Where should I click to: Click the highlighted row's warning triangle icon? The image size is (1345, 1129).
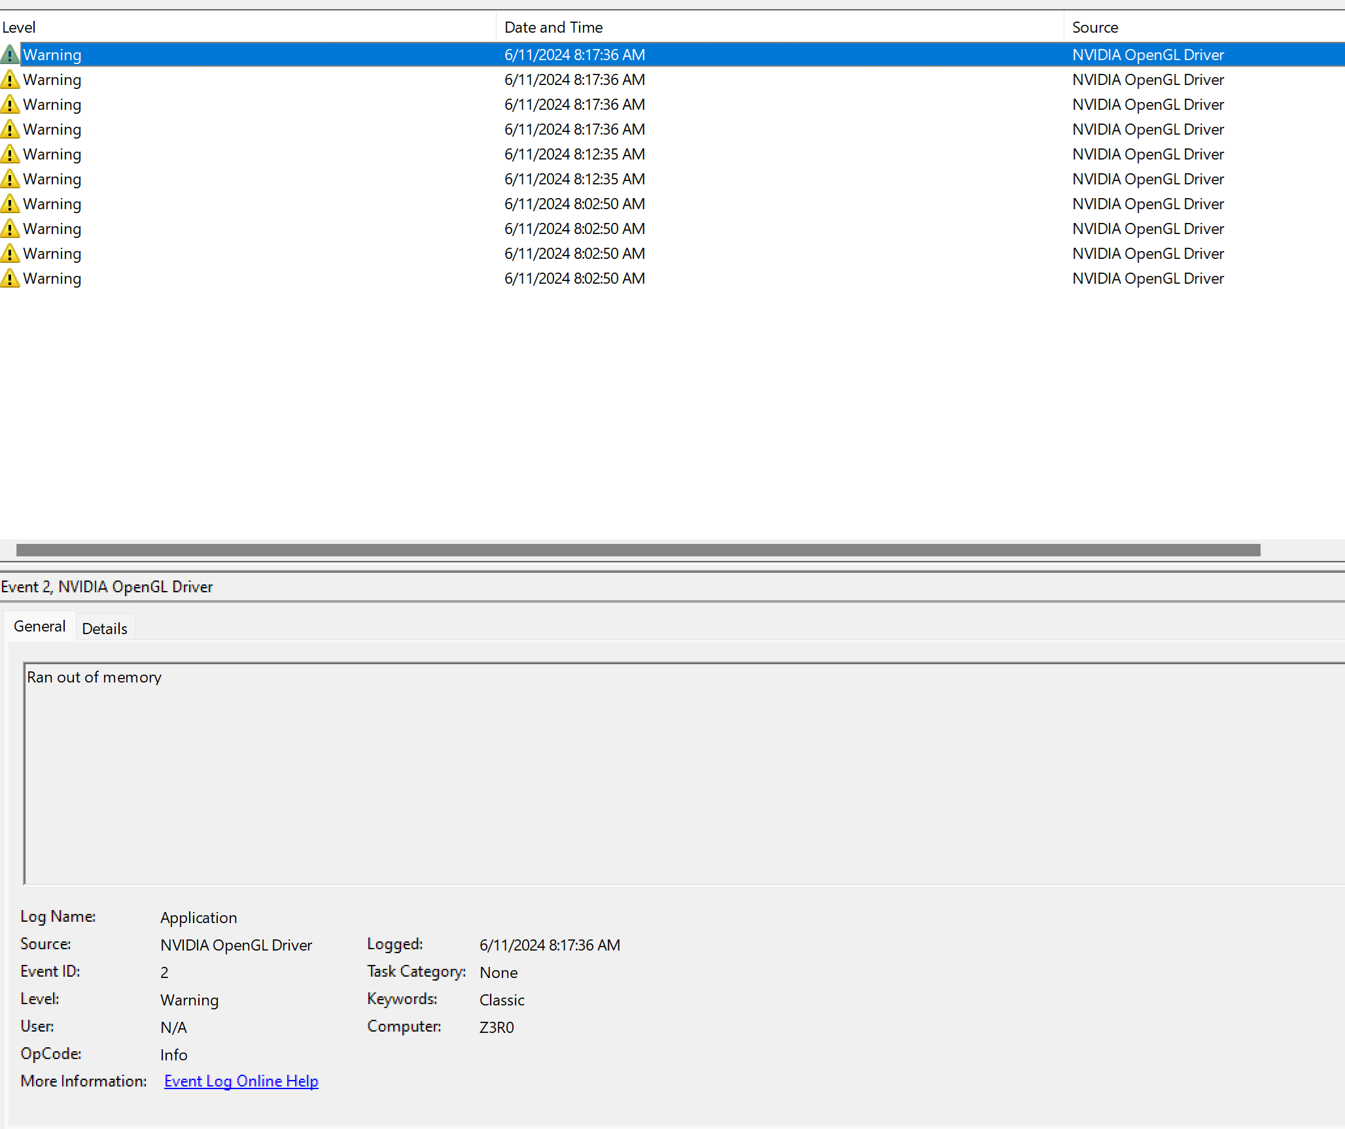click(x=10, y=54)
